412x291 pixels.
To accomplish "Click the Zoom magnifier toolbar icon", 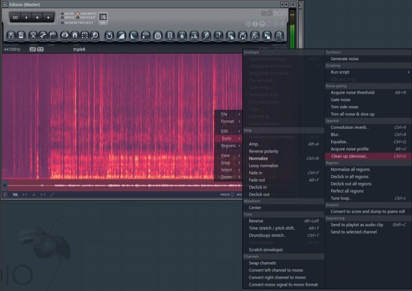I will pyautogui.click(x=95, y=36).
